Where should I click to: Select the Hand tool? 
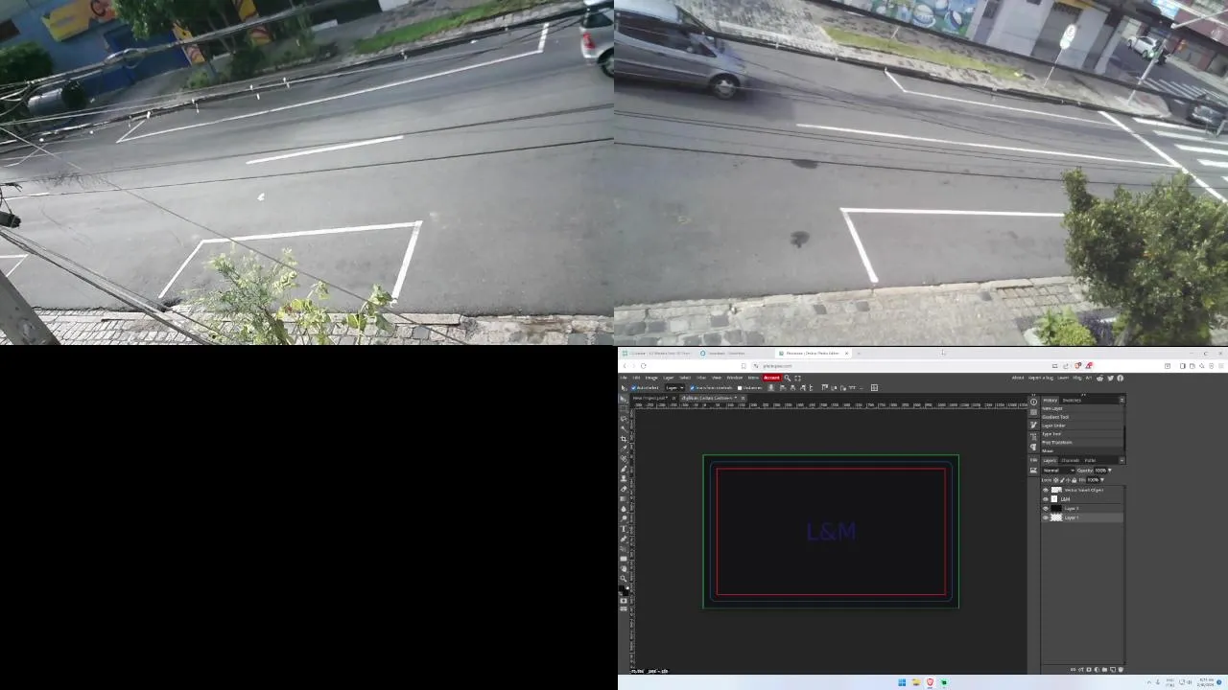pyautogui.click(x=624, y=569)
